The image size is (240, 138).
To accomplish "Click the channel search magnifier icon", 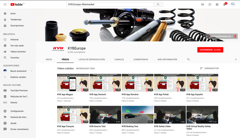I will pos(188,59).
